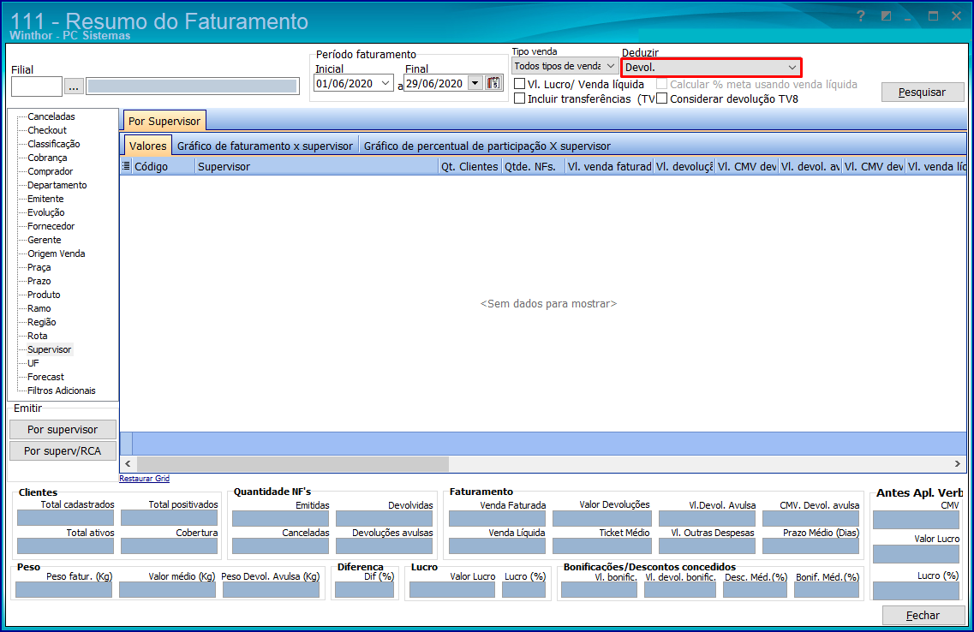Select Prazo in the tree

pos(39,281)
